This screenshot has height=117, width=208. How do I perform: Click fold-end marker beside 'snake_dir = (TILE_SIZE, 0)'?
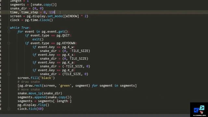[x=9, y=74]
